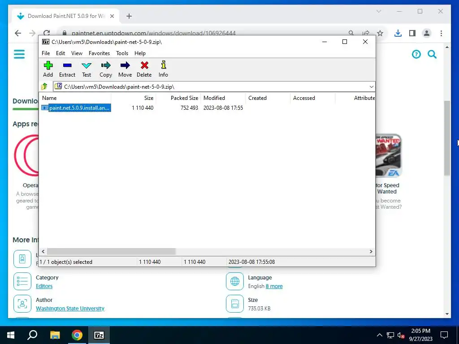Expand 7-Zip address path dropdown
Viewport: 459px width, 344px height.
[371, 86]
